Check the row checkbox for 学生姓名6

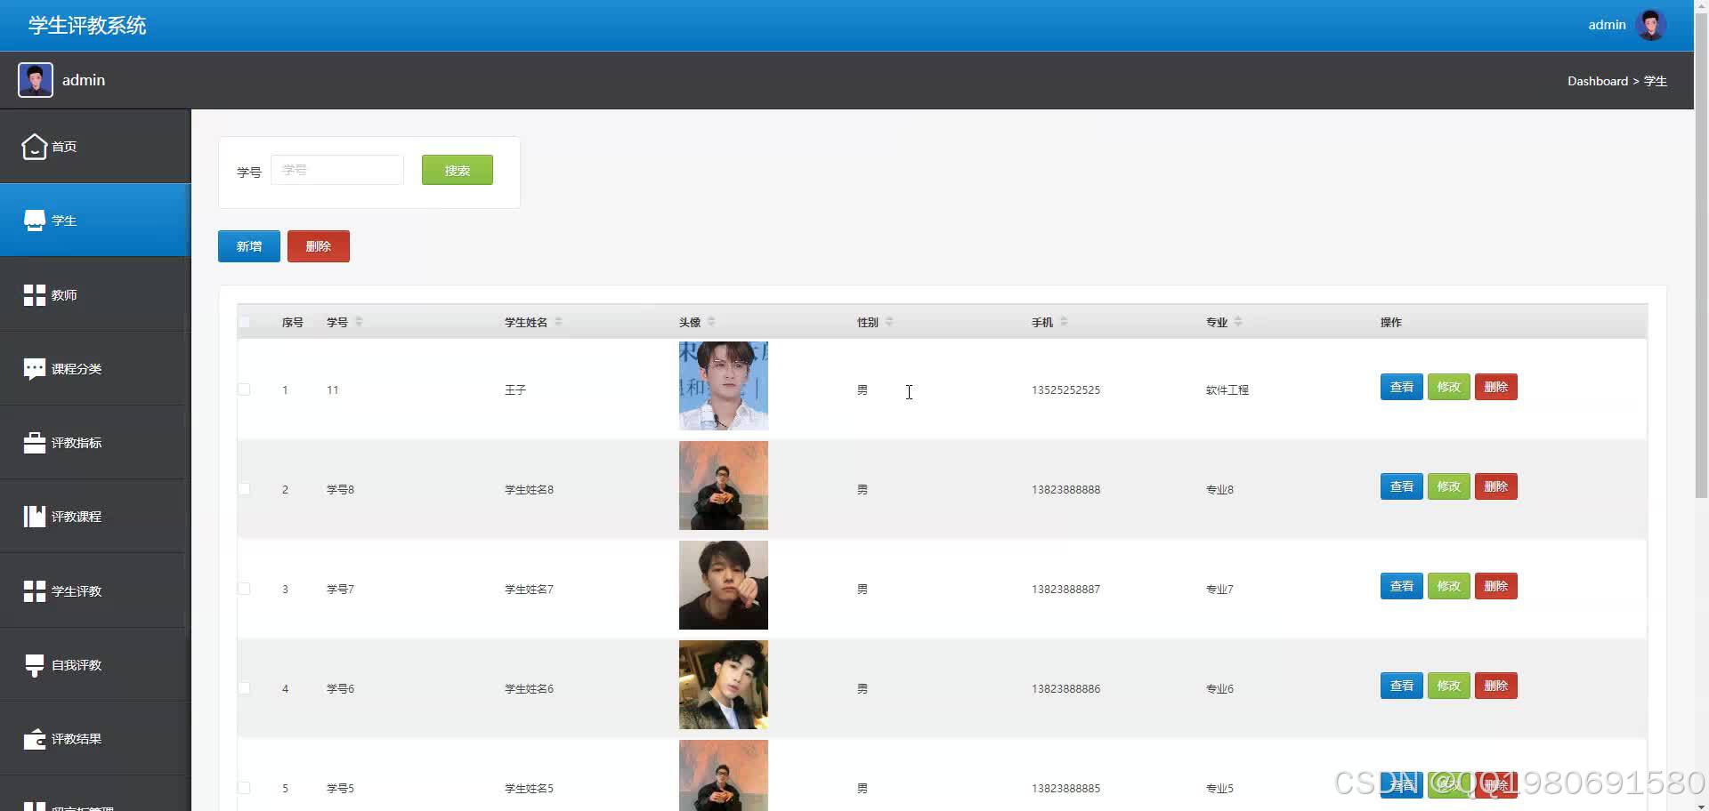[244, 688]
